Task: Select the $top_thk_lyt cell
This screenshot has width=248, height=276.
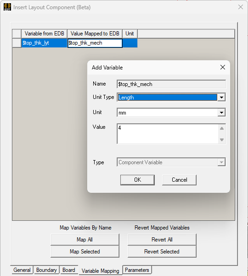Action: click(44, 43)
